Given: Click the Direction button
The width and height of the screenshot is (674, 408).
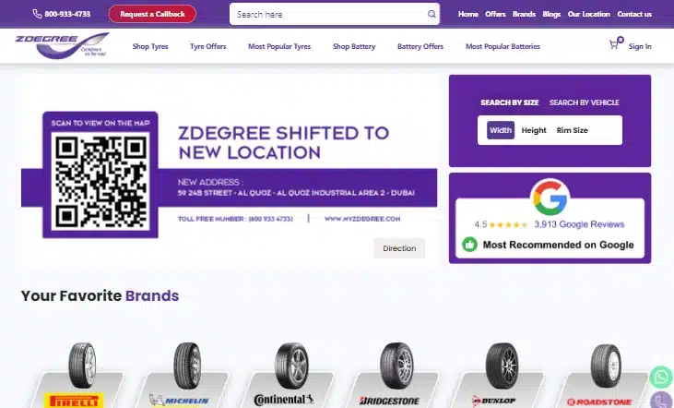Looking at the screenshot, I should pyautogui.click(x=399, y=248).
